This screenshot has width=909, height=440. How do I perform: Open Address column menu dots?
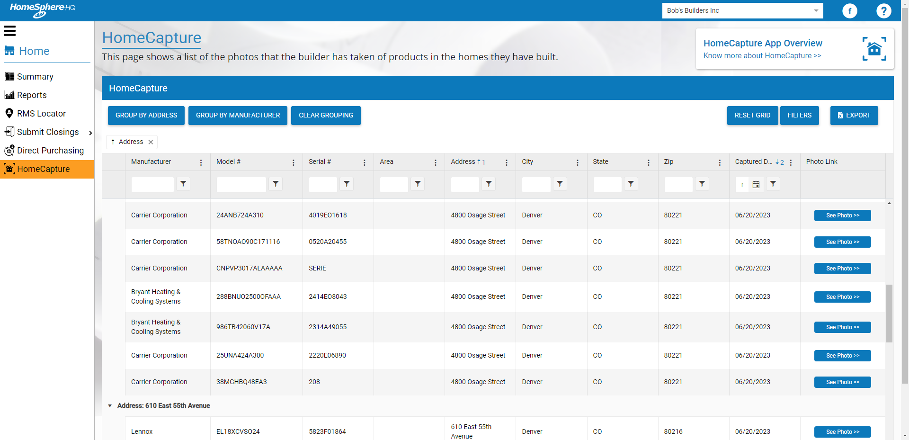(x=507, y=162)
